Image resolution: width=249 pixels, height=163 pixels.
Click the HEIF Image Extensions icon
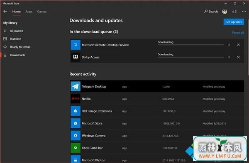tap(76, 111)
